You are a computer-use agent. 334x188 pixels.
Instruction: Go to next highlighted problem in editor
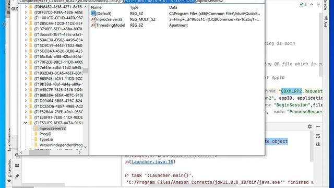(318, 5)
